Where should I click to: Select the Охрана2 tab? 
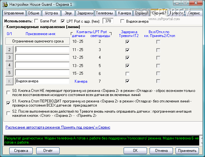[159, 13]
